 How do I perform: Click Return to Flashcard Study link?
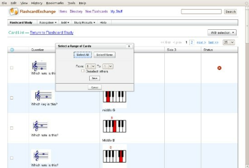pyautogui.click(x=52, y=33)
